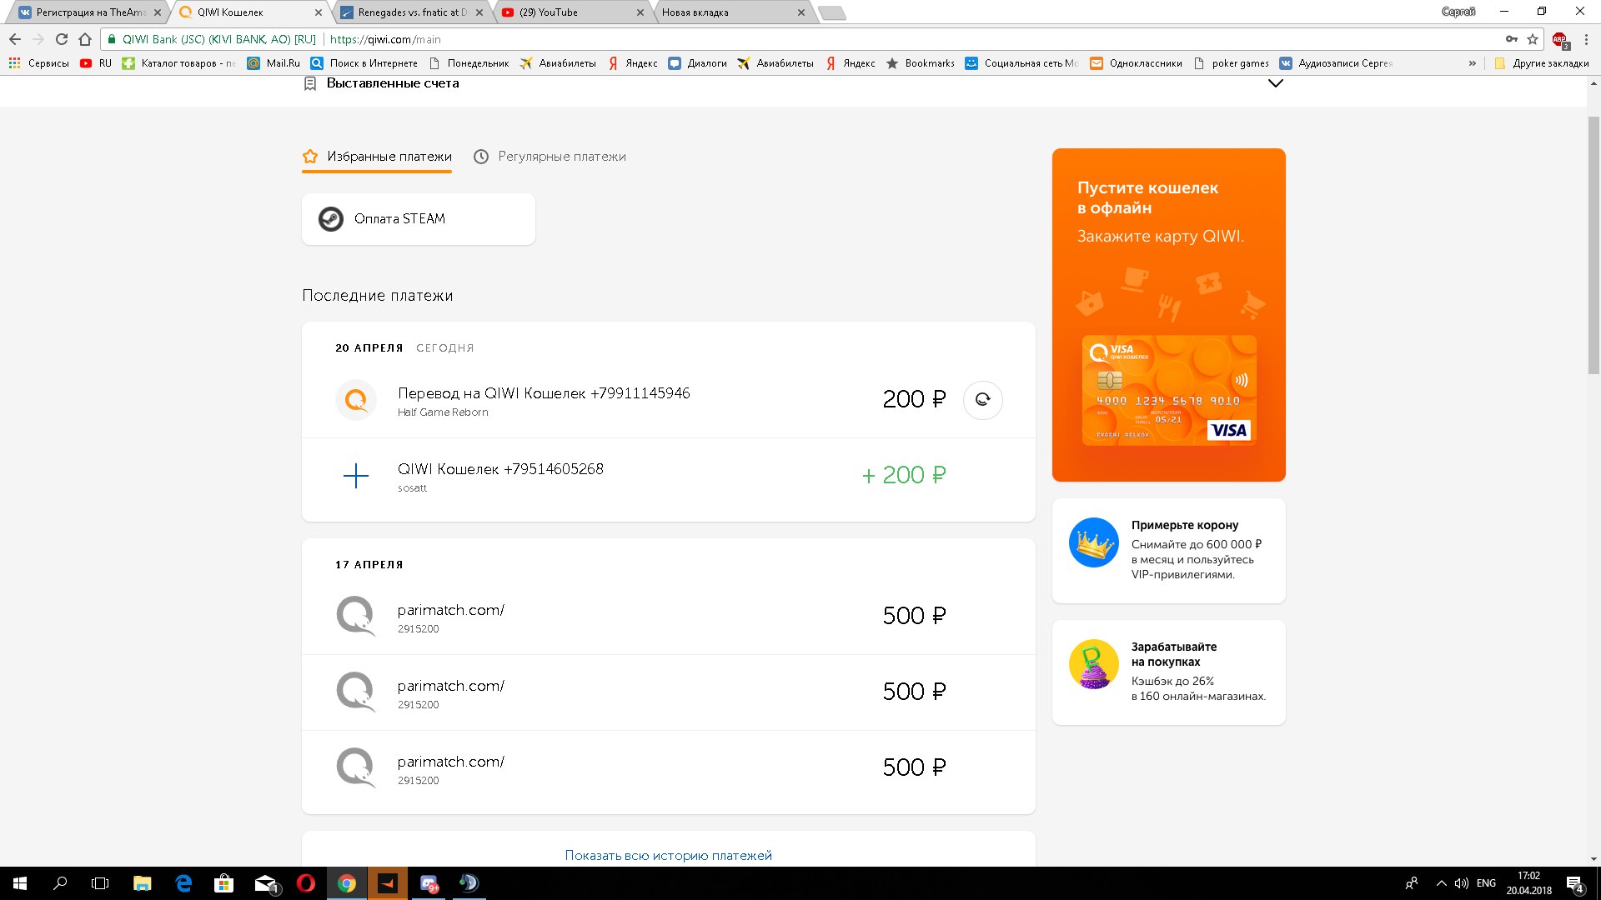Expand the Выставленные счета section chevron
Viewport: 1601px width, 900px height.
point(1275,83)
